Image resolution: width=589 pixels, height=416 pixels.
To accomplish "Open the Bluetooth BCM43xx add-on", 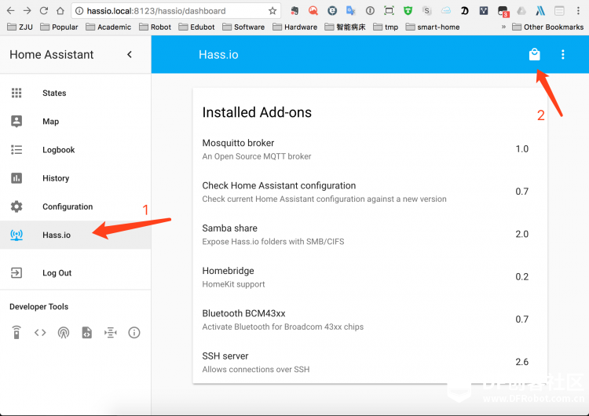I will [370, 319].
